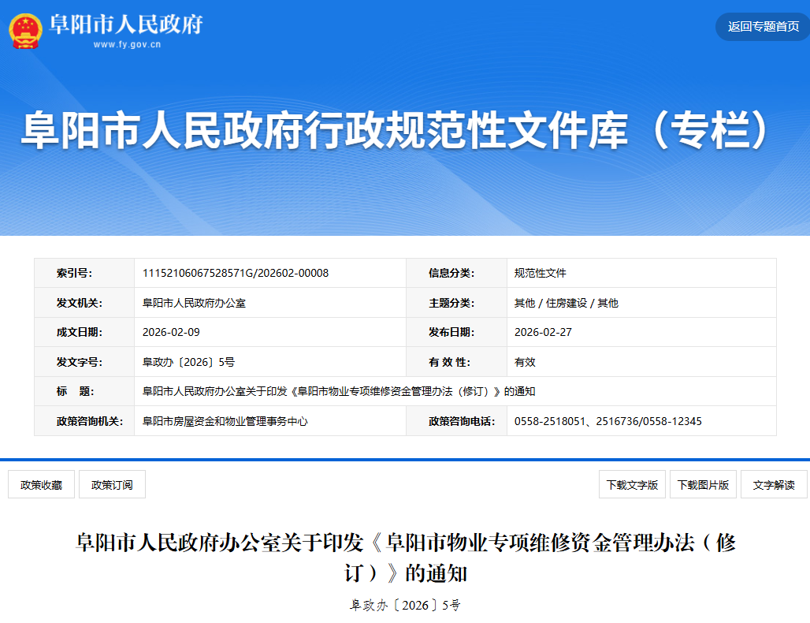The width and height of the screenshot is (810, 623).
Task: Return via 返回专题首页 button
Action: [x=763, y=26]
